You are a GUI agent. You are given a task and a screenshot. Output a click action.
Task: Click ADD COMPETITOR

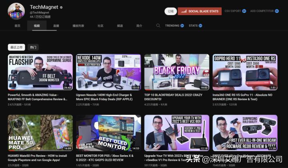coord(262,11)
